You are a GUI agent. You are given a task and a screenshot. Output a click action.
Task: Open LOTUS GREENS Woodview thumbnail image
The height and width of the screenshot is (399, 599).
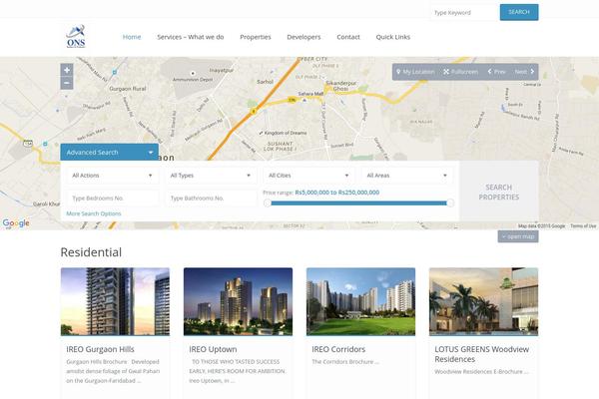click(483, 301)
